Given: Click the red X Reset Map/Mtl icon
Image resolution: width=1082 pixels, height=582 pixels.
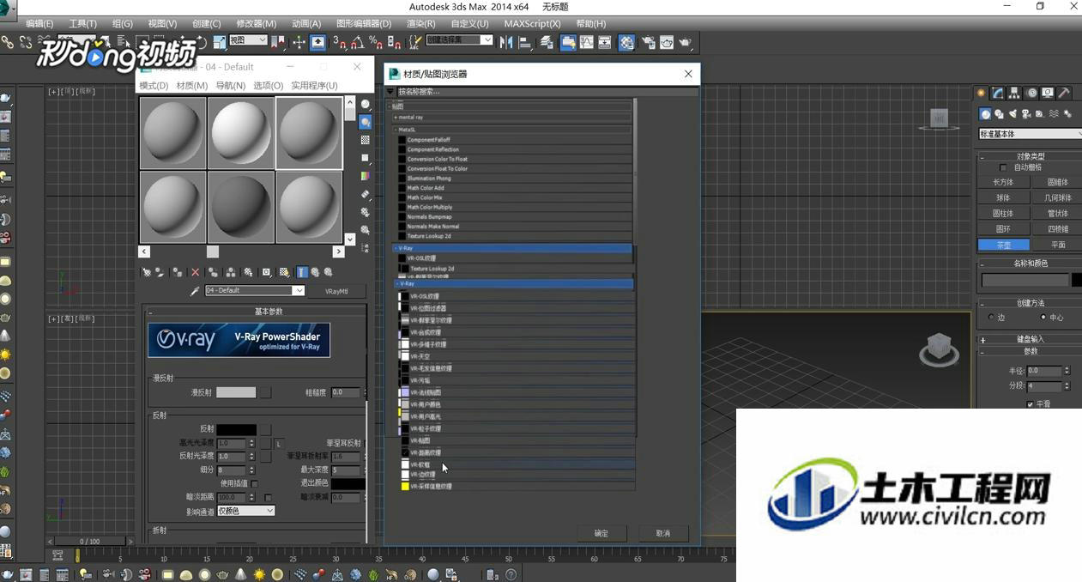Looking at the screenshot, I should [x=195, y=272].
